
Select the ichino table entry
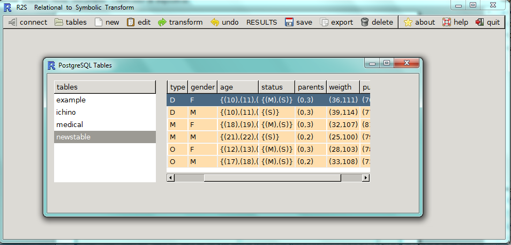click(66, 113)
